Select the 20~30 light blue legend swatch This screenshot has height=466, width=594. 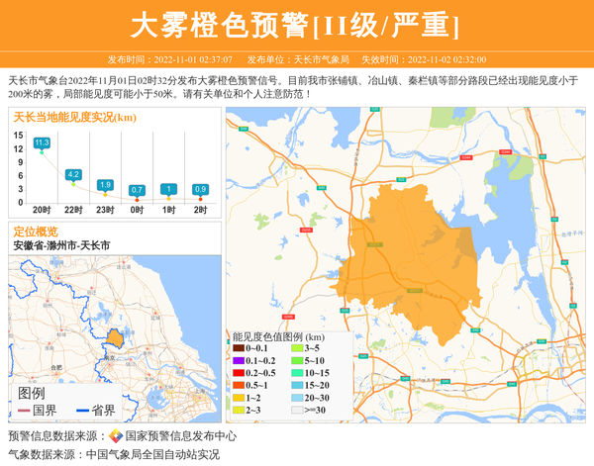click(297, 398)
